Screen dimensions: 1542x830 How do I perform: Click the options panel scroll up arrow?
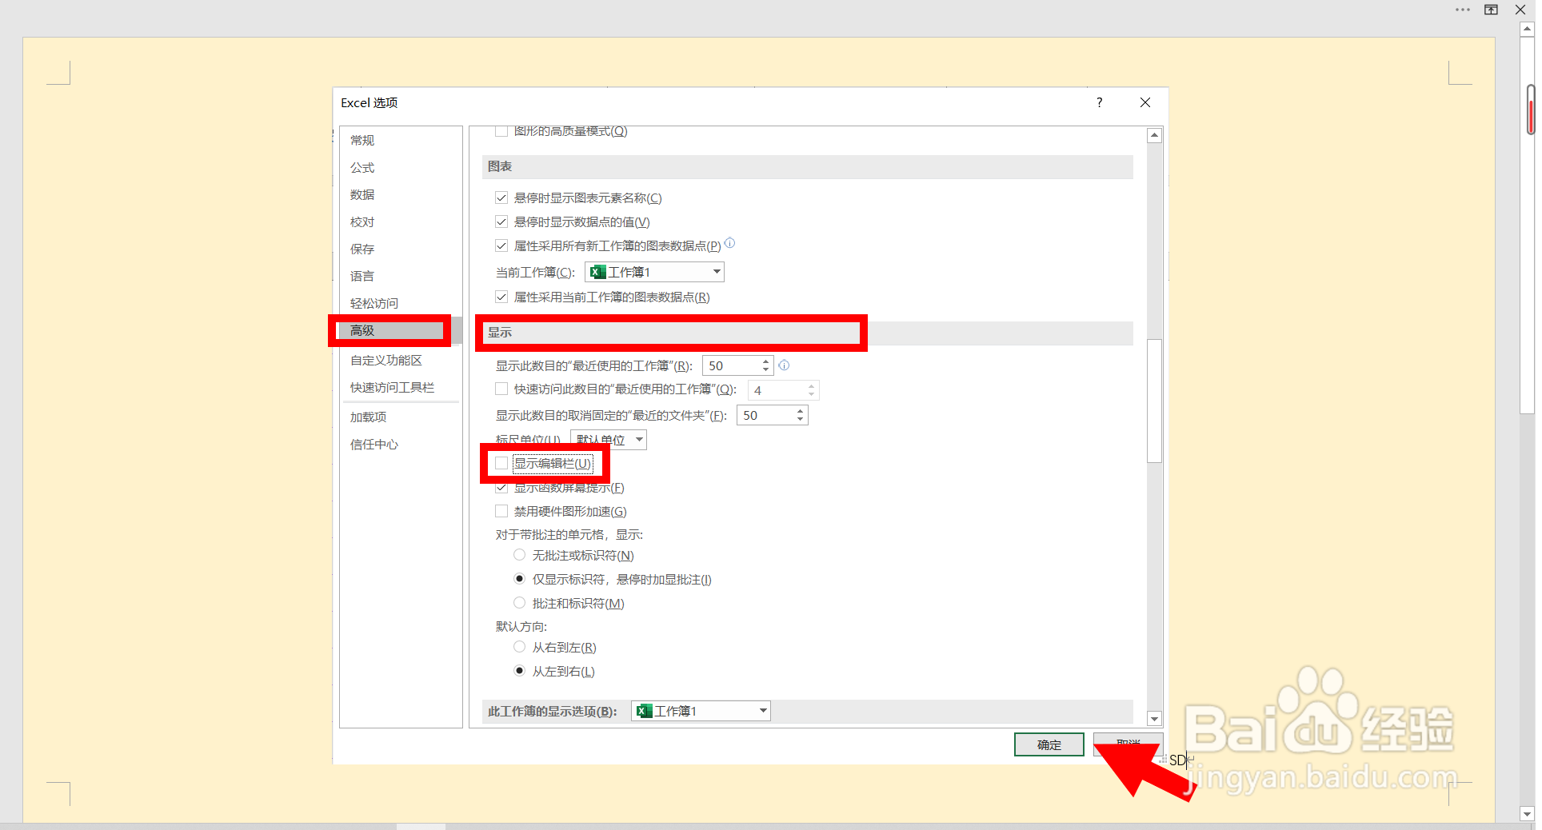1154,135
